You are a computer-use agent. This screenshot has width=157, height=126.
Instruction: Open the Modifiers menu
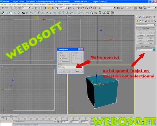click(30, 4)
